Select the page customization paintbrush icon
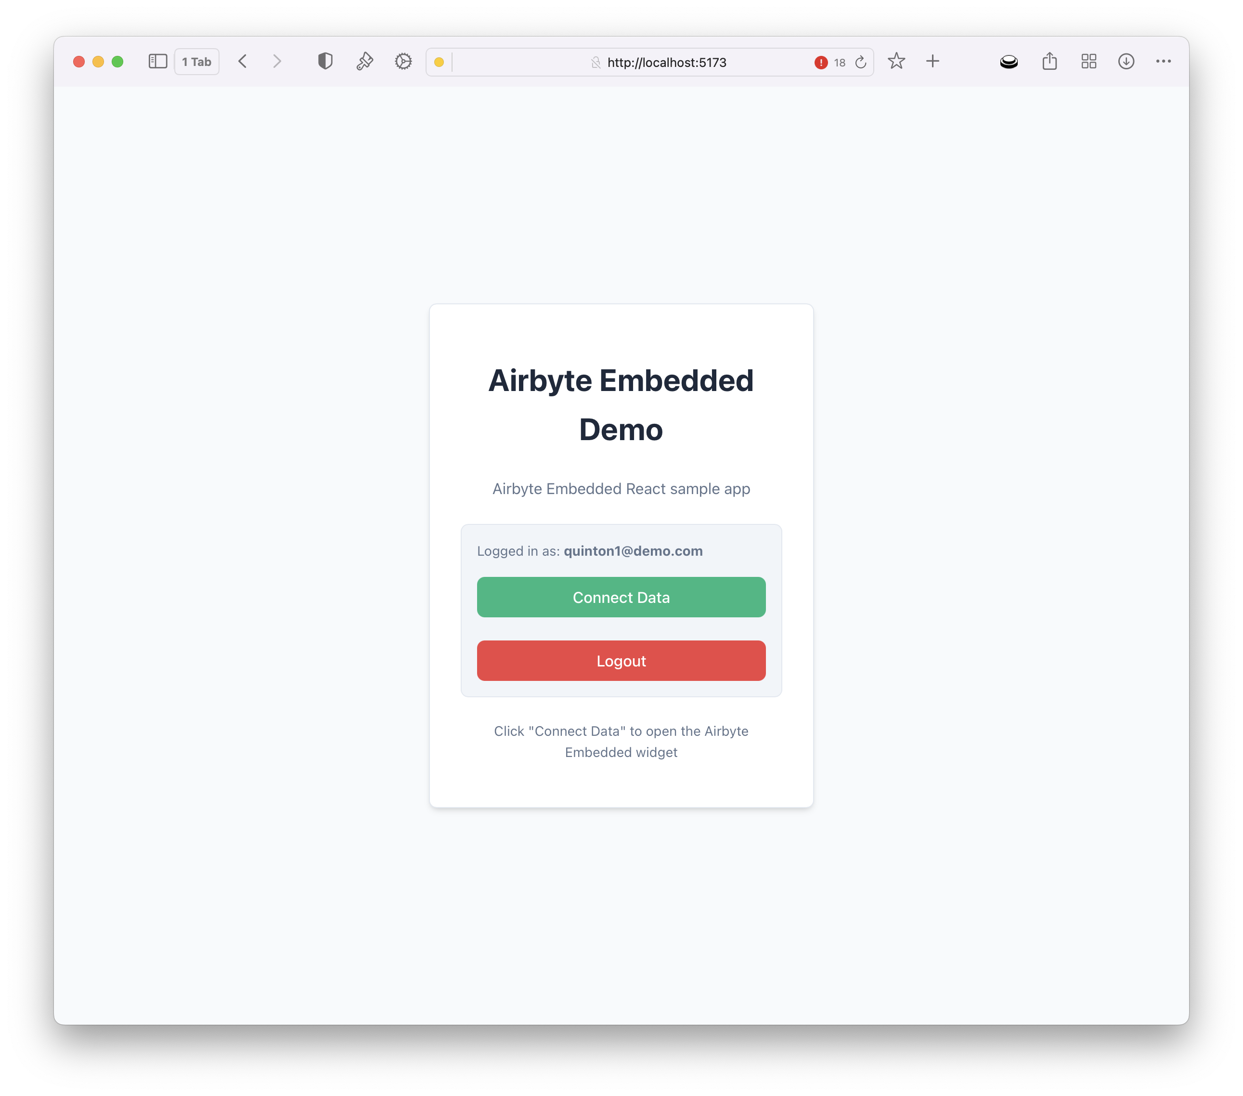This screenshot has height=1096, width=1243. (364, 61)
